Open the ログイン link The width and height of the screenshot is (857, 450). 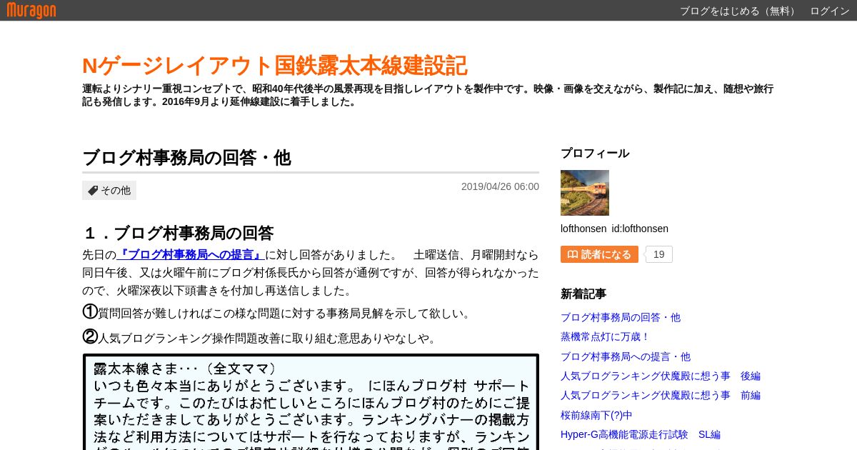pyautogui.click(x=830, y=11)
